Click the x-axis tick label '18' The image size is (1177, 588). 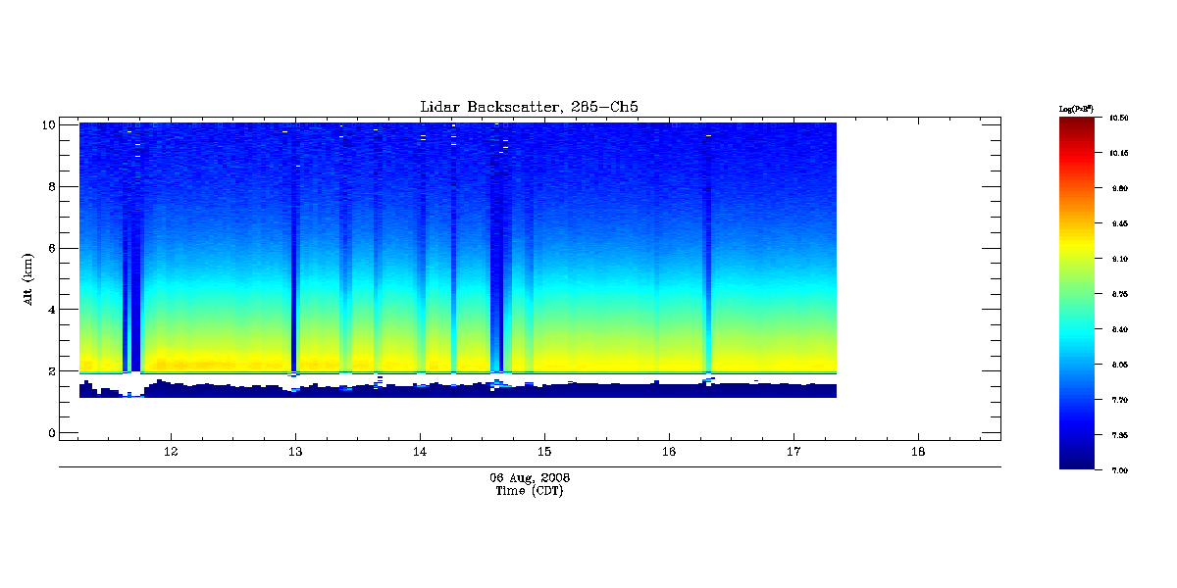point(918,452)
